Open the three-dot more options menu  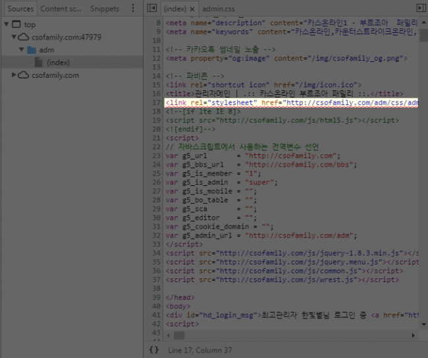(x=133, y=8)
